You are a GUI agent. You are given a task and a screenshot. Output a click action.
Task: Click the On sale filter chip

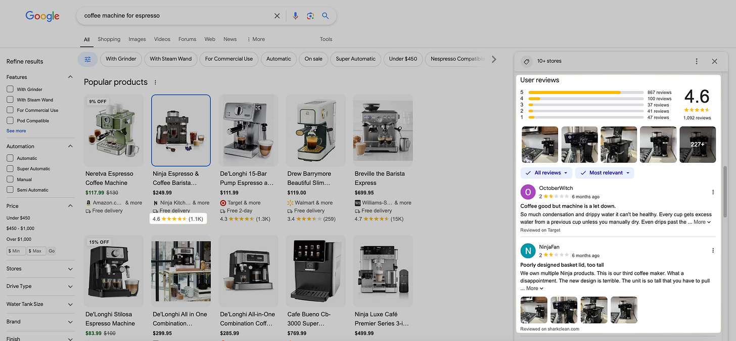tap(313, 59)
